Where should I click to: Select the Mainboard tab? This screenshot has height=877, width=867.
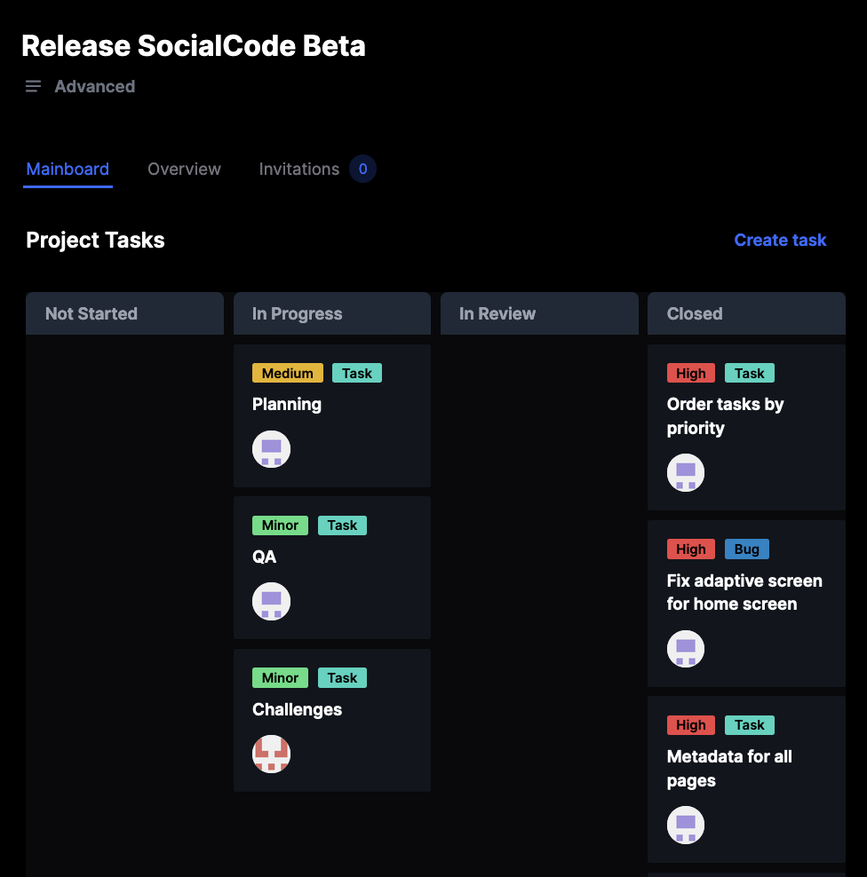[x=68, y=169]
